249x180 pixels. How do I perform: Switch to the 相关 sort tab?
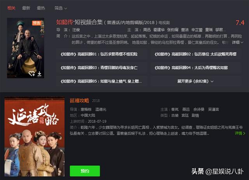tap(11, 8)
